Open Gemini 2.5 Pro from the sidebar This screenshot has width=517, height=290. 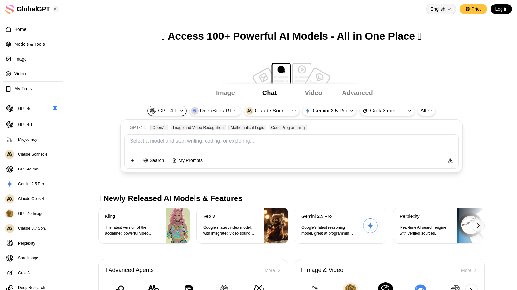tap(31, 184)
